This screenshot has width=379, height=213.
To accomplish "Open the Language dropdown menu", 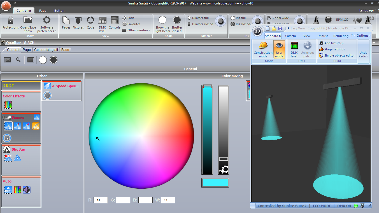I will tap(368, 10).
